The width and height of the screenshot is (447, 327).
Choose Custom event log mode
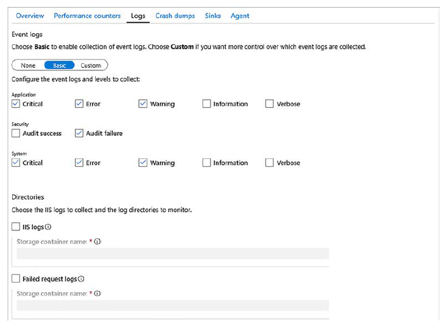point(91,65)
